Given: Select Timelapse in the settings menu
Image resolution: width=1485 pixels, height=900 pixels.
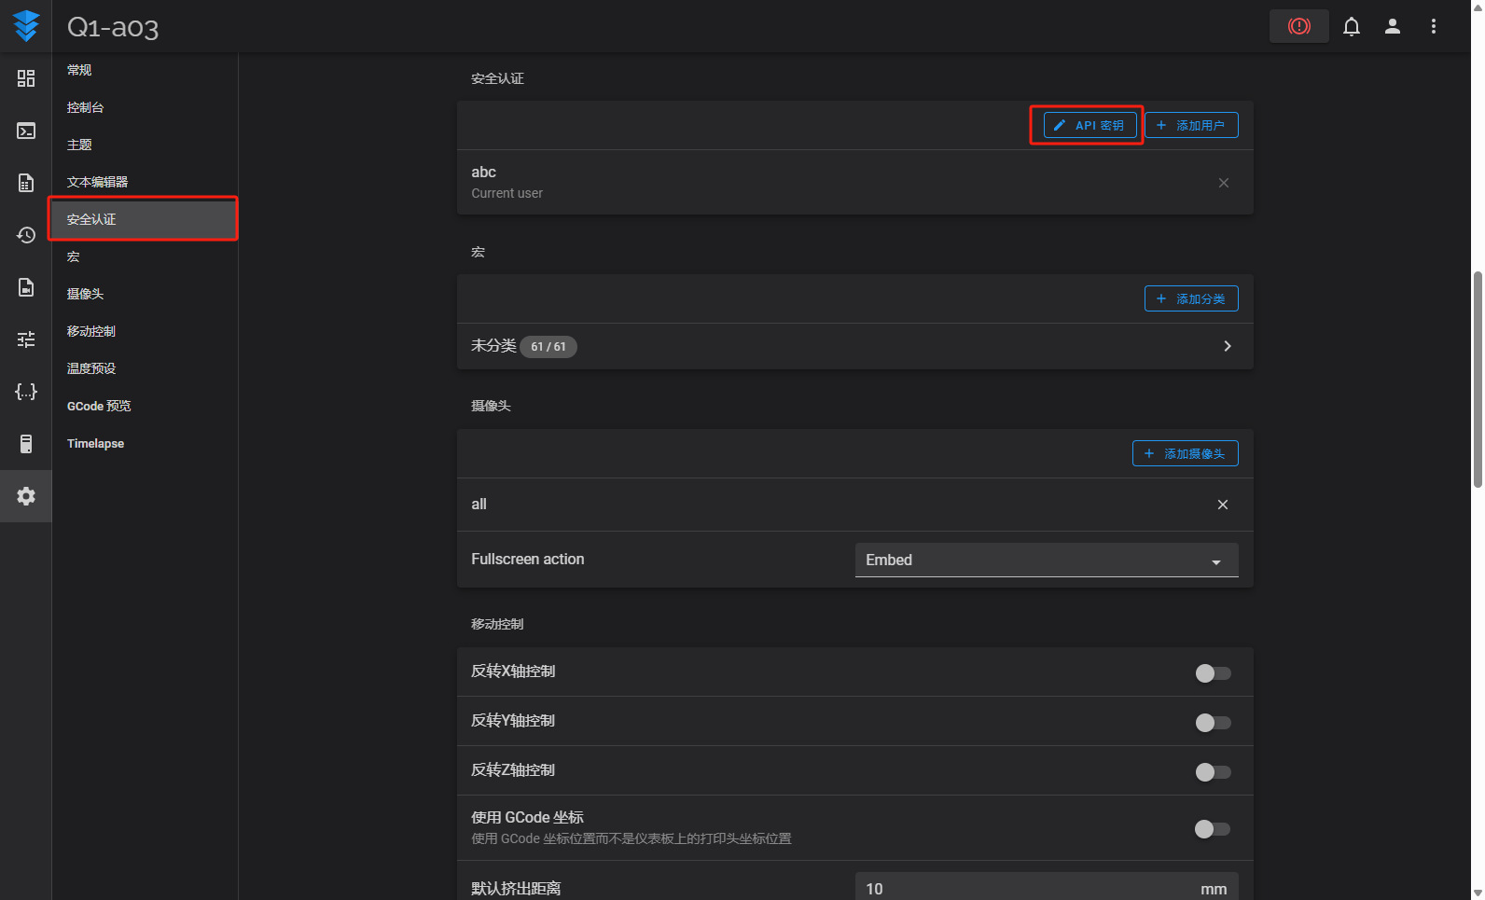Looking at the screenshot, I should point(95,443).
